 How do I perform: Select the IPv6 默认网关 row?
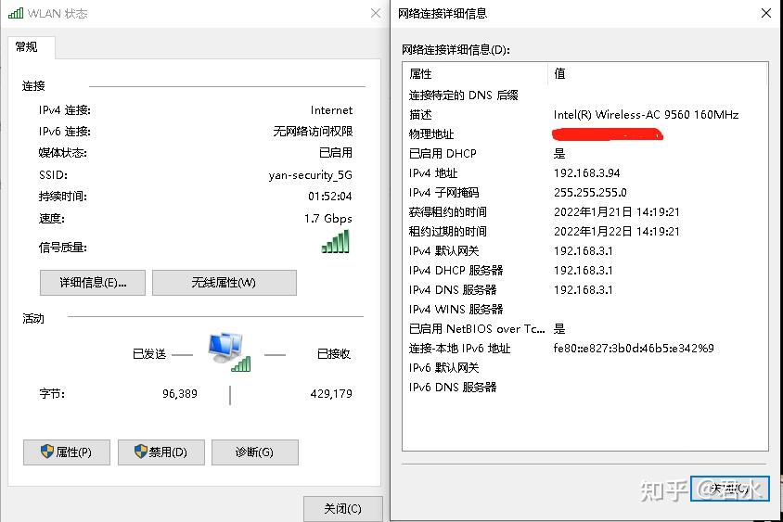click(x=585, y=368)
